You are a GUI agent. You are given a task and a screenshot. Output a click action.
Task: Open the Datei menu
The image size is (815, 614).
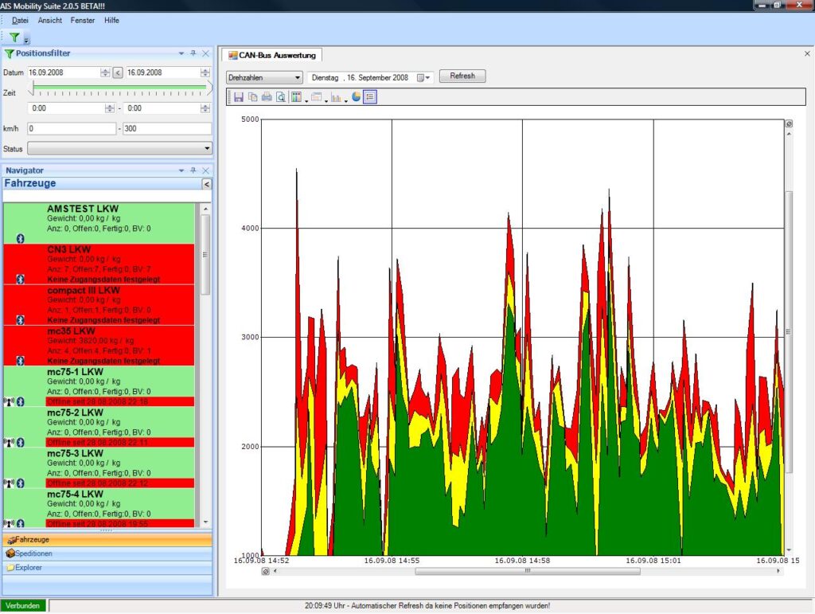[x=20, y=20]
